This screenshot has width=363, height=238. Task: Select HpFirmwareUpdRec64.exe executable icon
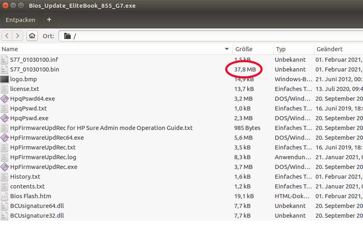coord(4,138)
